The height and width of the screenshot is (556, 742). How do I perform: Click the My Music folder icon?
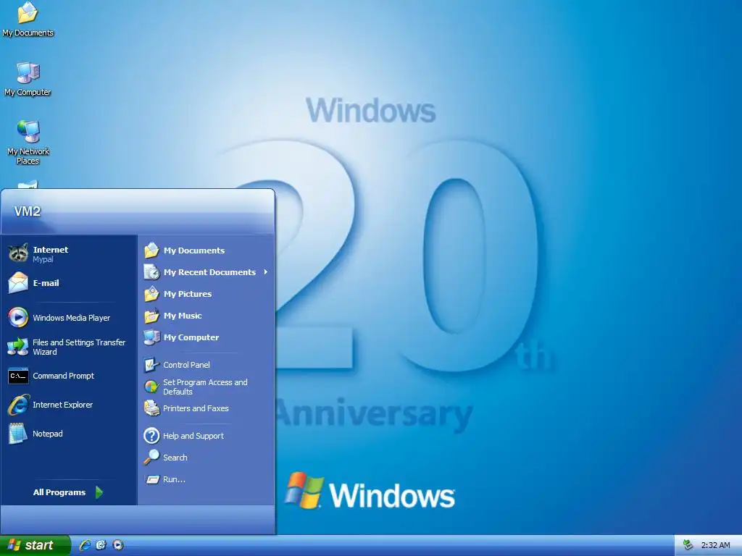click(x=151, y=316)
